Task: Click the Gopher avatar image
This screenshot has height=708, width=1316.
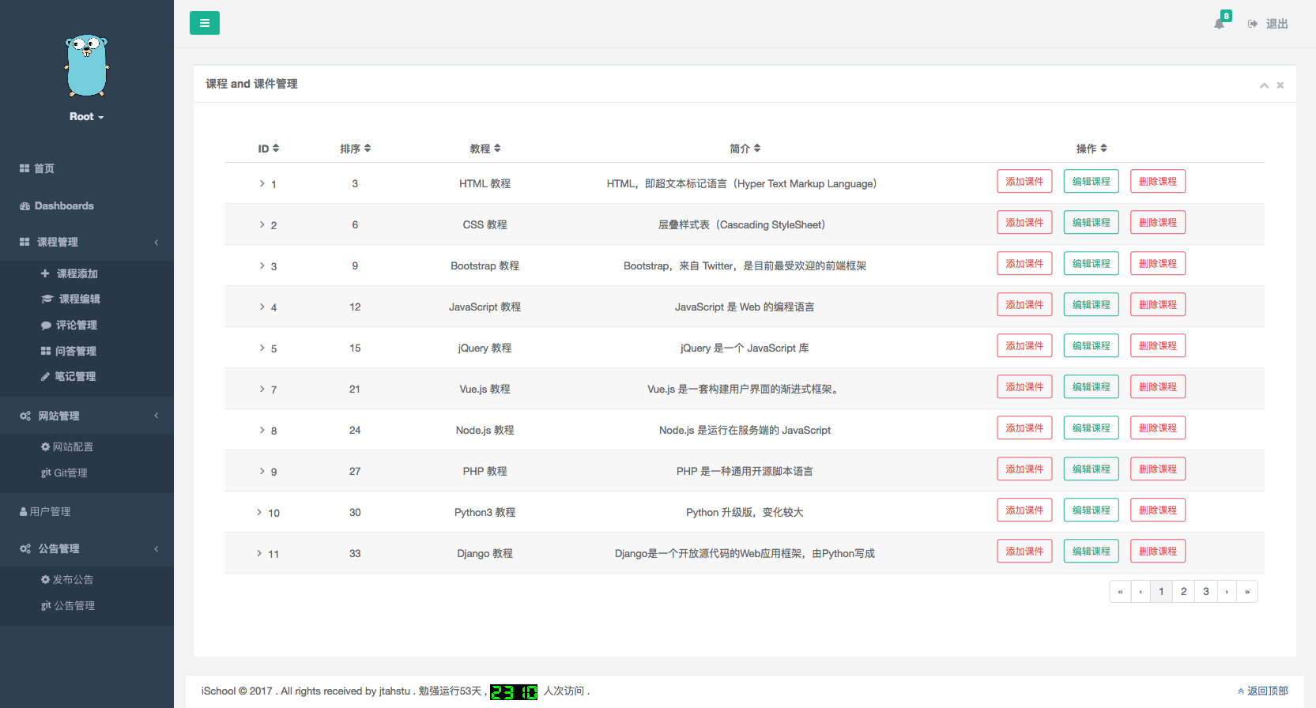Action: pos(87,66)
